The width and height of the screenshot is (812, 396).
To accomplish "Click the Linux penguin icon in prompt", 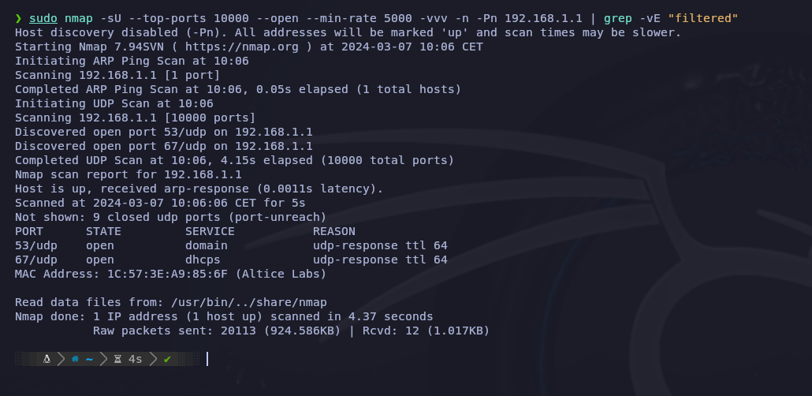I will pos(47,359).
